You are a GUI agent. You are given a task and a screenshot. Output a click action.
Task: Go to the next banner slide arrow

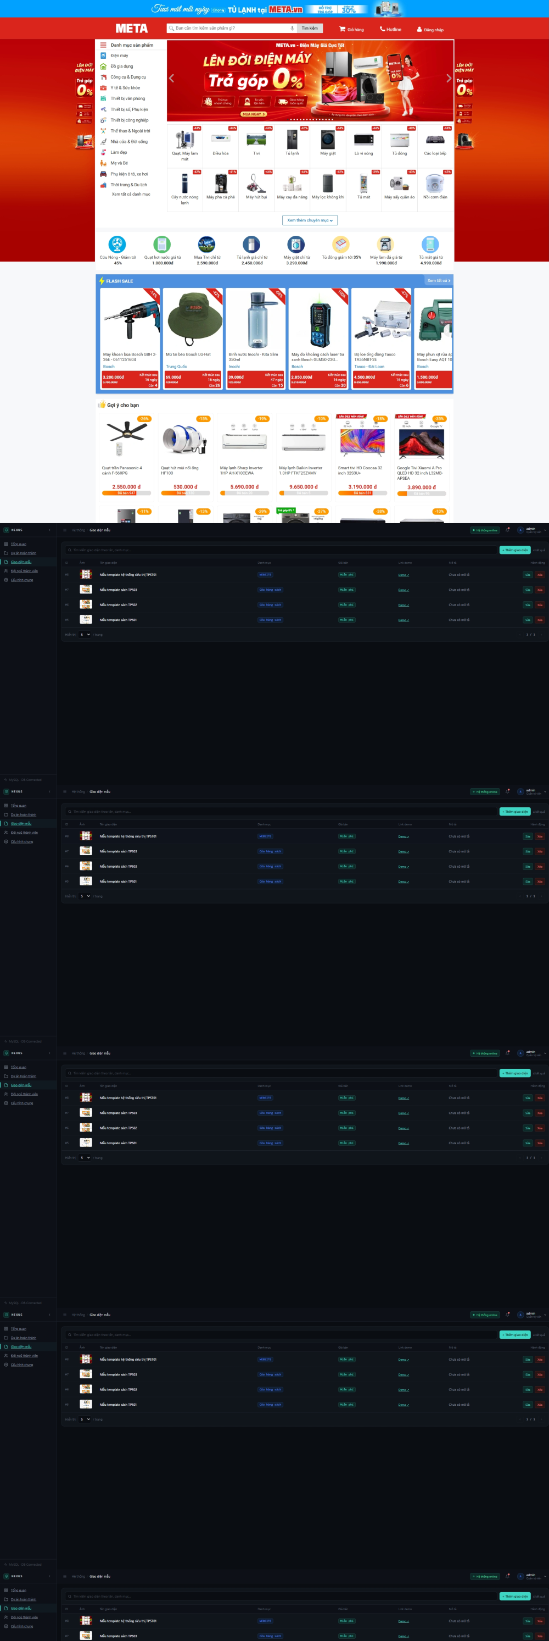click(x=449, y=79)
